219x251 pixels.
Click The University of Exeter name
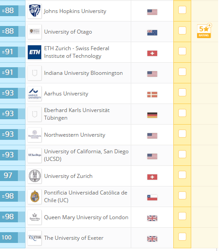click(73, 238)
